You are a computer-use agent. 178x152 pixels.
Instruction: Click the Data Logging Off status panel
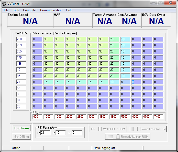pos(104,148)
